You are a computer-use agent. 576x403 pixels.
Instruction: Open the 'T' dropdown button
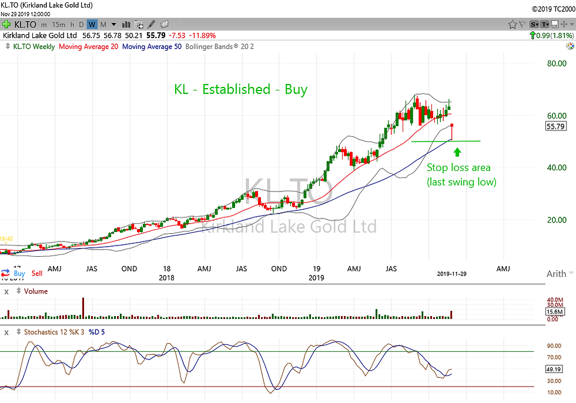click(545, 25)
